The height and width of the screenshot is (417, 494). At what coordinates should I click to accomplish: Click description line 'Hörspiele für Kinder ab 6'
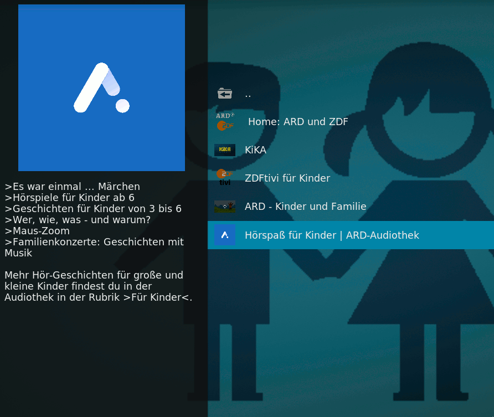[70, 198]
